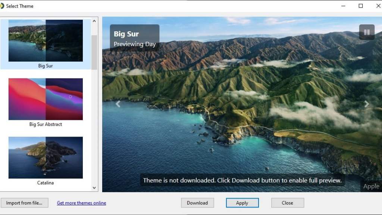Click the Download button
The image size is (382, 215).
[197, 203]
